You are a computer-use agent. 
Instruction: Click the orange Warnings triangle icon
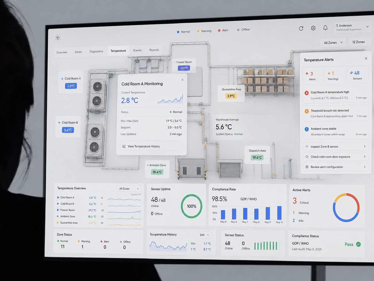click(329, 73)
